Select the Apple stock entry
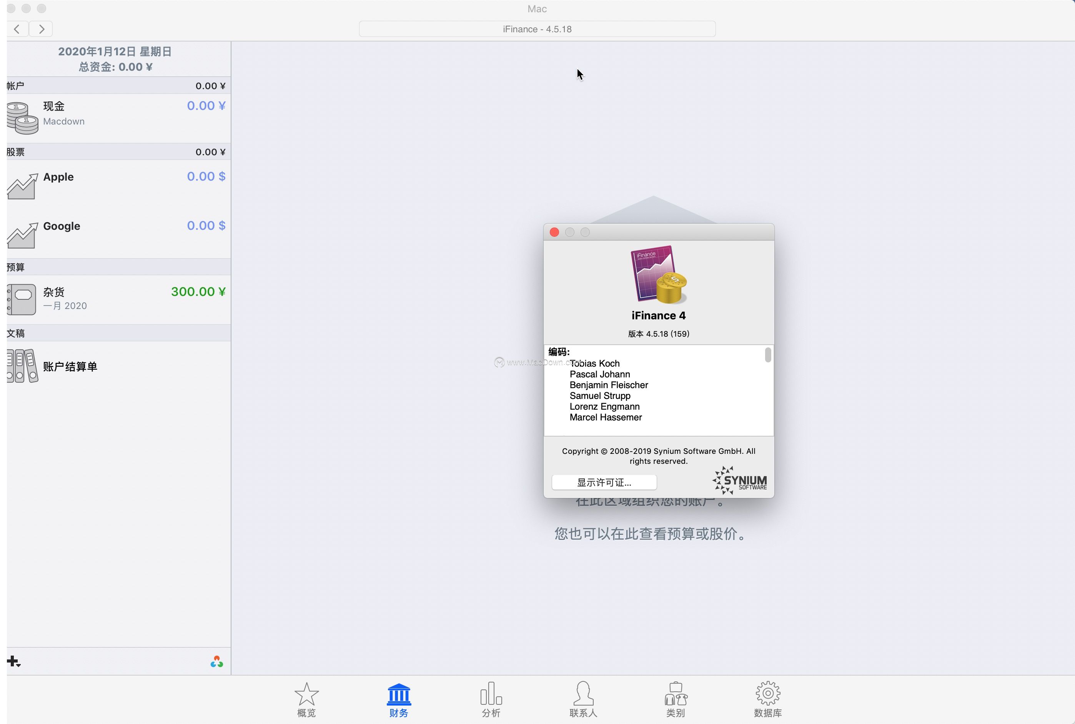The image size is (1075, 724). [59, 177]
